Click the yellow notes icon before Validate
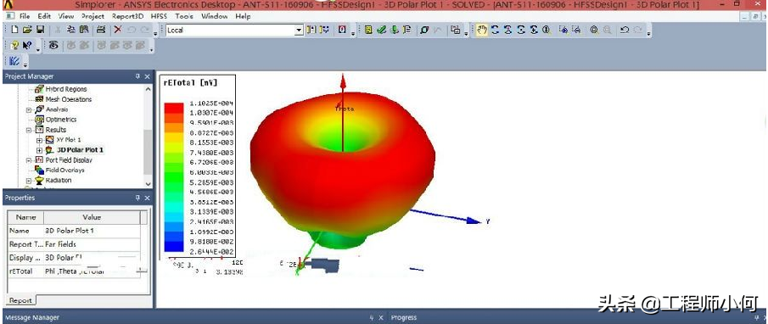Viewport: 768px width, 324px height. pyautogui.click(x=368, y=30)
